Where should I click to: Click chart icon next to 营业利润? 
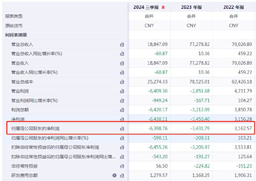pos(122,91)
